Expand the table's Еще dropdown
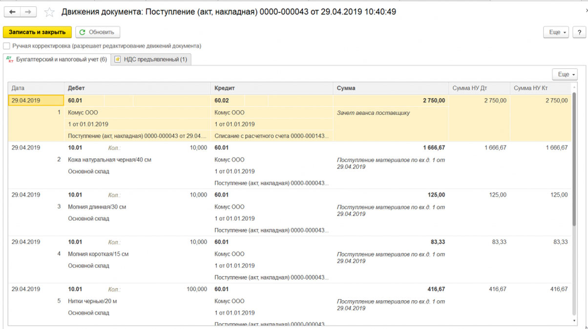Viewport: 588px width, 329px height. coord(565,75)
